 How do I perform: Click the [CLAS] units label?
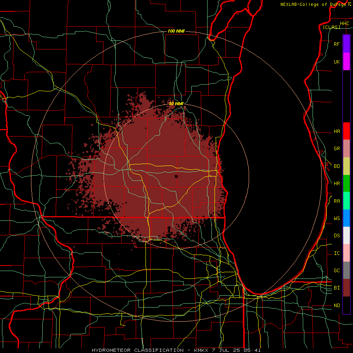point(331,27)
